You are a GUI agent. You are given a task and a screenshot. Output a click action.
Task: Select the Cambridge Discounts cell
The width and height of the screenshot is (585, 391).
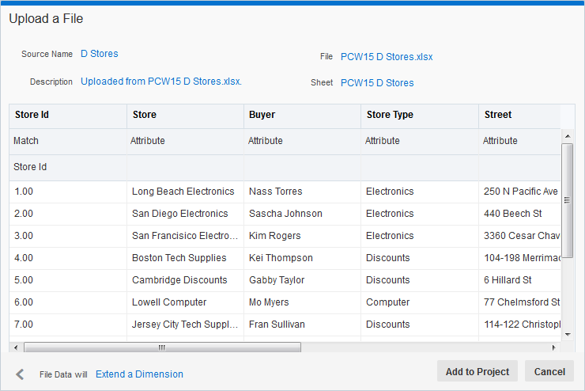[x=185, y=280]
